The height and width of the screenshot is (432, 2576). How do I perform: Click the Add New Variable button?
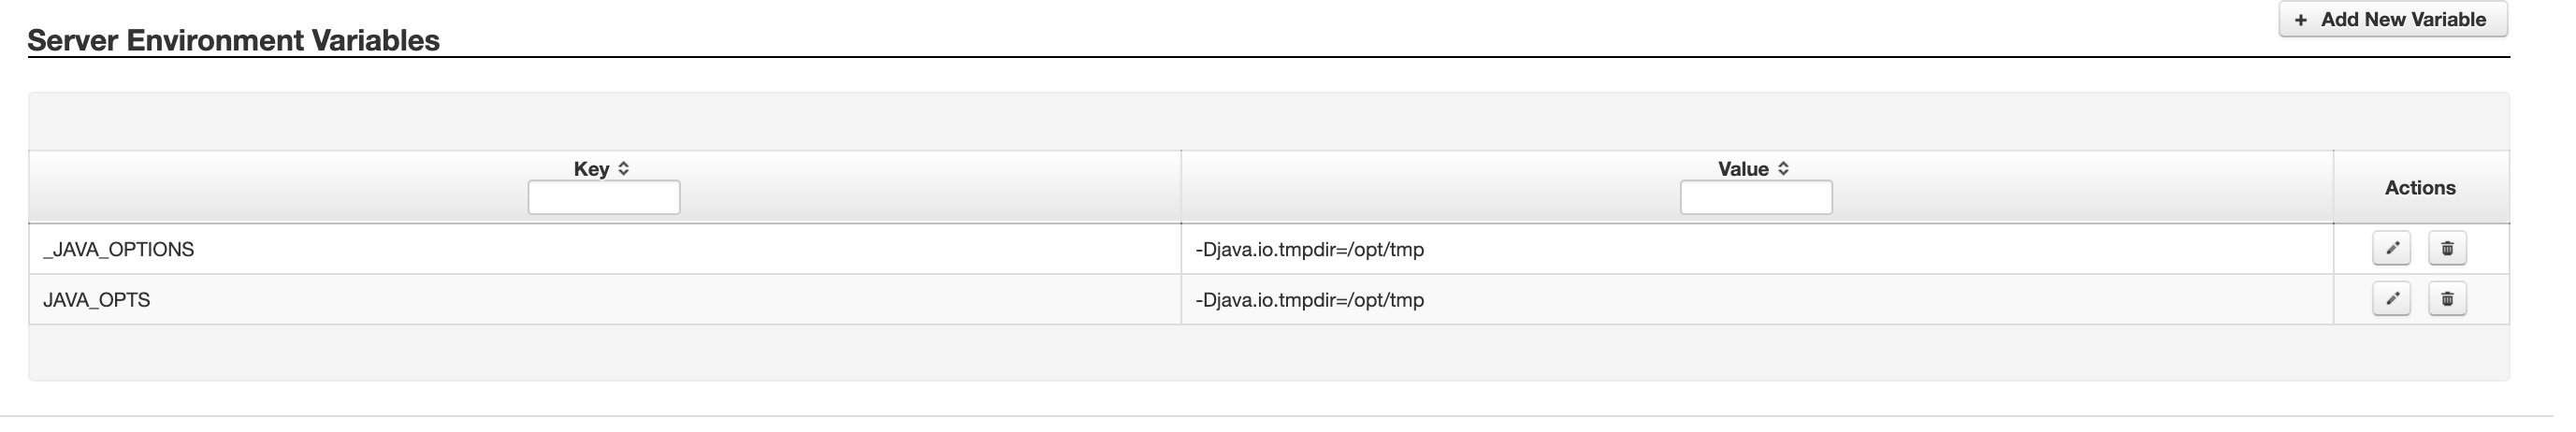(2392, 20)
